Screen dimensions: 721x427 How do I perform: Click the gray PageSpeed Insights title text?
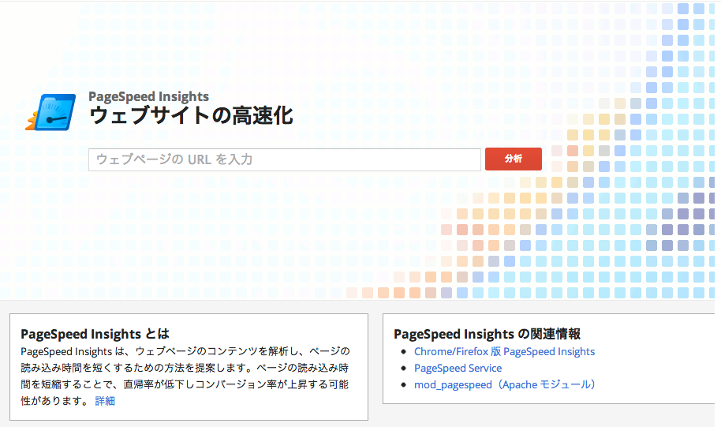coord(148,96)
